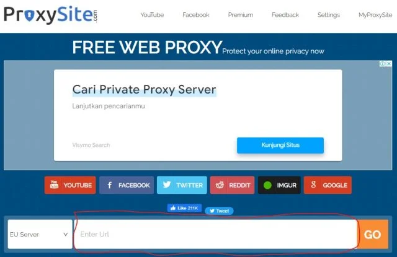
Task: Visit the MyProxySite link in the header
Action: point(375,15)
